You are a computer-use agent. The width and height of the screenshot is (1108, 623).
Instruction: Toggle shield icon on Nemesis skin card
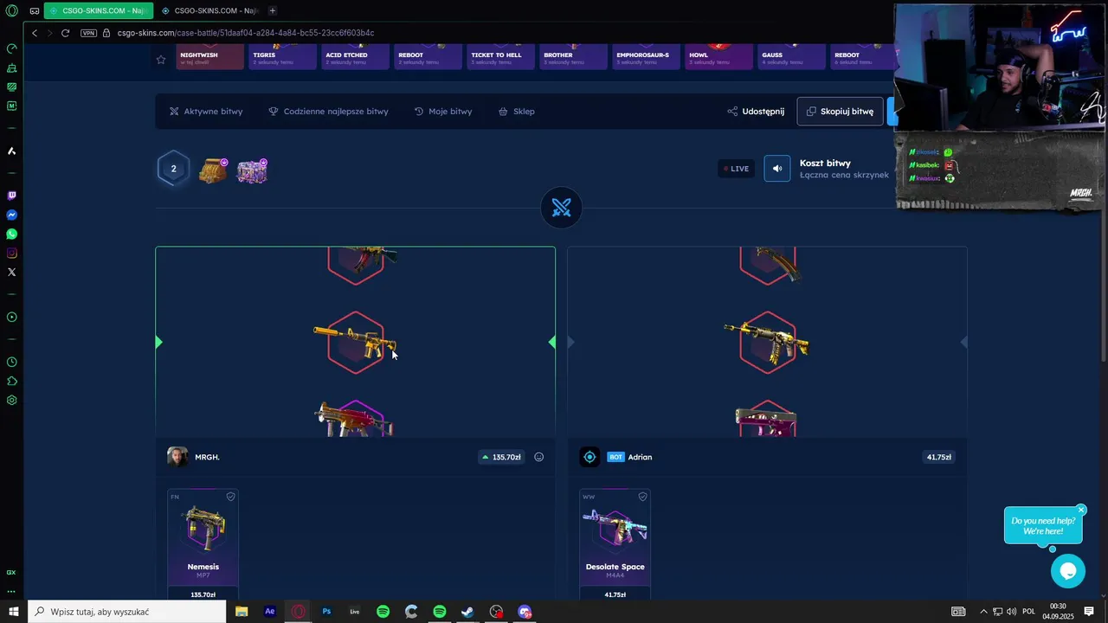230,497
